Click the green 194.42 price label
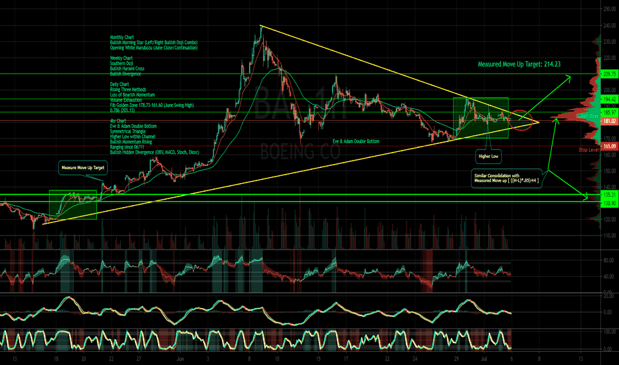 pos(609,99)
